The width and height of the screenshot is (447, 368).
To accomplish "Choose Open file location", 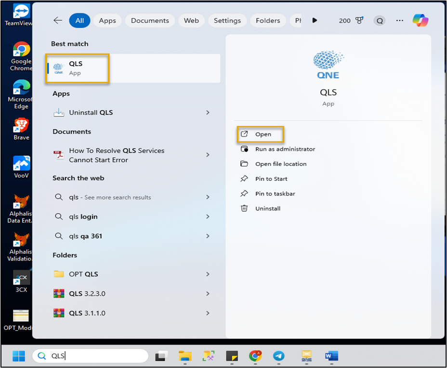I will pyautogui.click(x=274, y=164).
